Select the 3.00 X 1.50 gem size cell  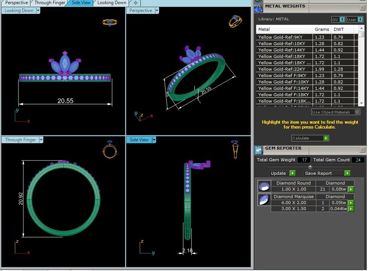coord(293,209)
